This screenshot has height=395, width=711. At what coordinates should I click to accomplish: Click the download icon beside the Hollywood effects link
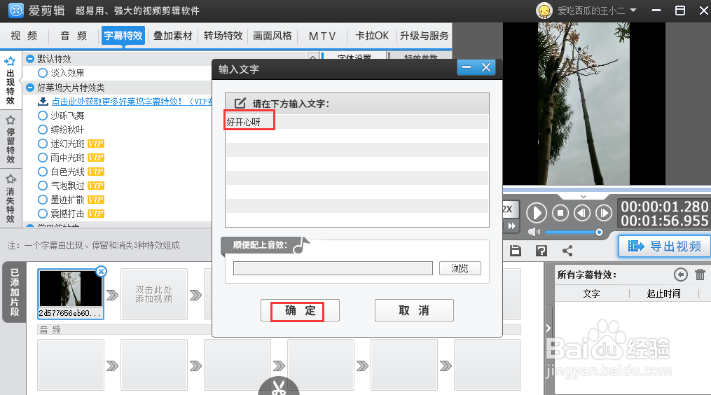pyautogui.click(x=43, y=101)
